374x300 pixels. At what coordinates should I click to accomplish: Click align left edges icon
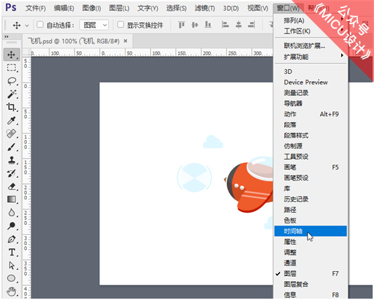[225, 25]
